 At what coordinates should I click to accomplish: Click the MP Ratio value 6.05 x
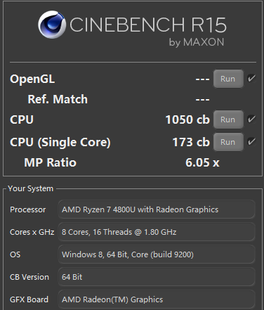(202, 162)
